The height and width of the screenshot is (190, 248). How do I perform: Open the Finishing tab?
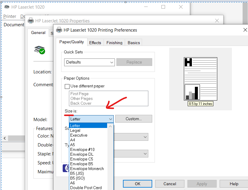point(114,43)
